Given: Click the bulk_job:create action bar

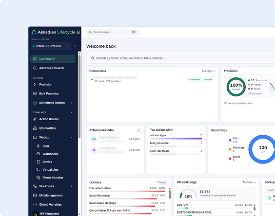Looking at the screenshot, I should click(x=176, y=146).
